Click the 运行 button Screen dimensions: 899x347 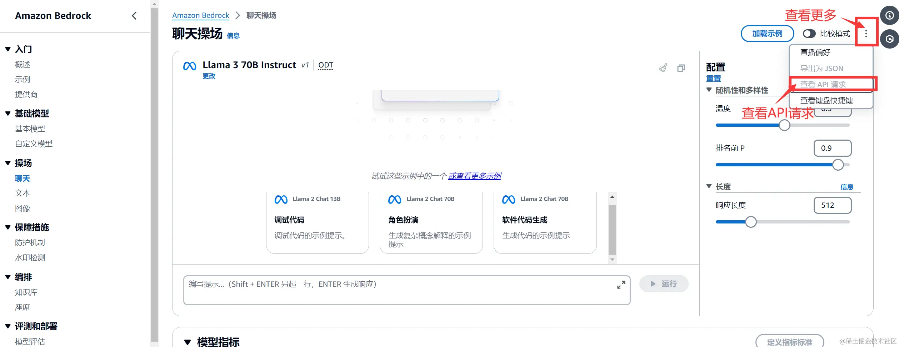click(664, 284)
